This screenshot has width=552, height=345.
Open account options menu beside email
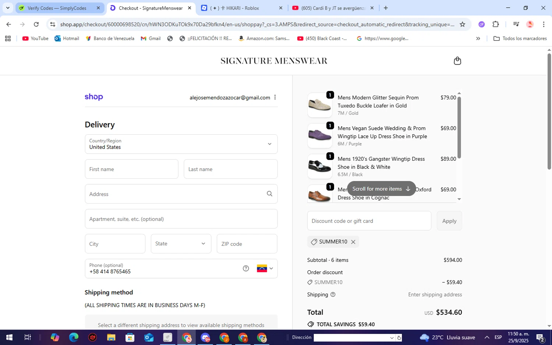point(275,97)
